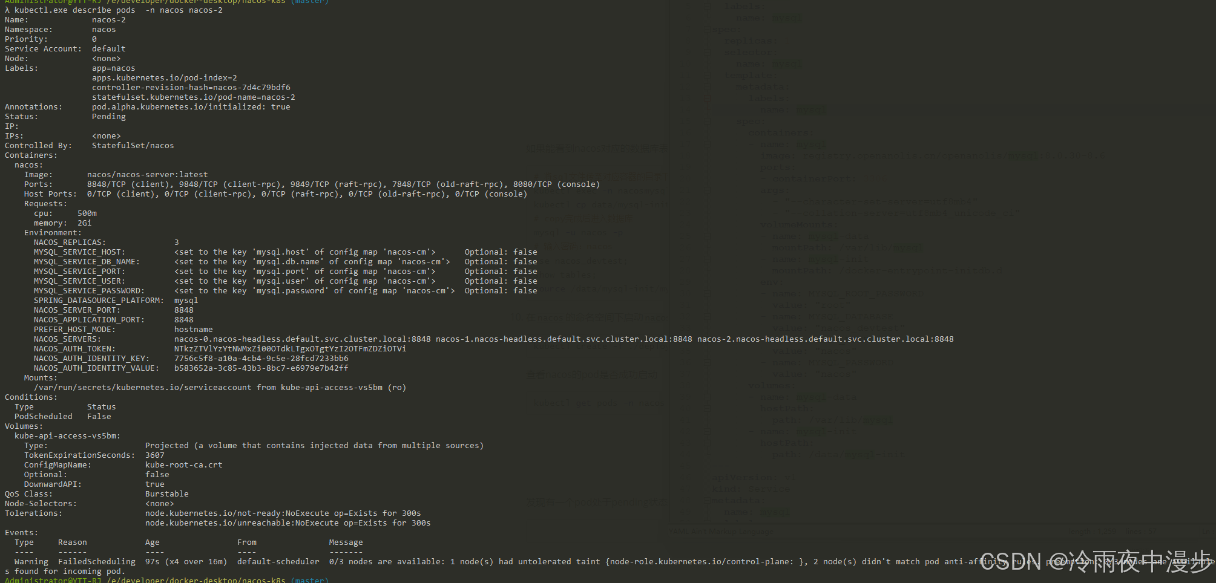Click the 'Events:' section heading
This screenshot has width=1216, height=583.
(21, 533)
